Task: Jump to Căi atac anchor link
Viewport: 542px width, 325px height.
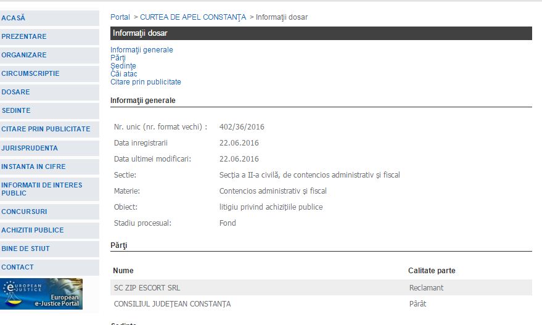Action: pos(124,74)
